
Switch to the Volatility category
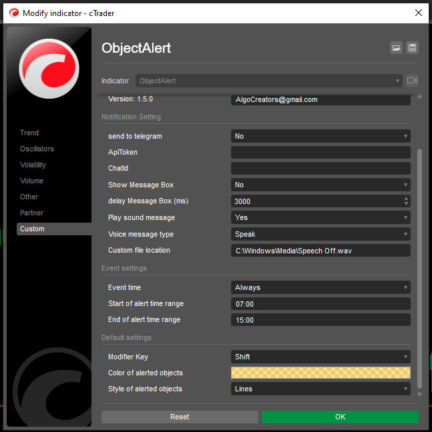point(33,165)
